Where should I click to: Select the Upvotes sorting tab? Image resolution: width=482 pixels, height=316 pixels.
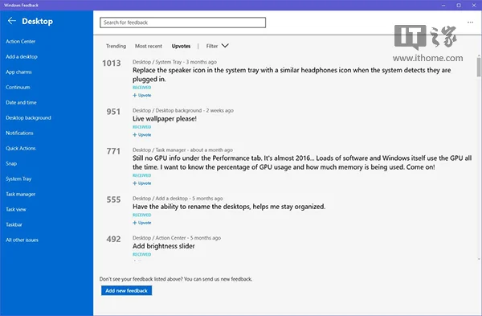(181, 46)
